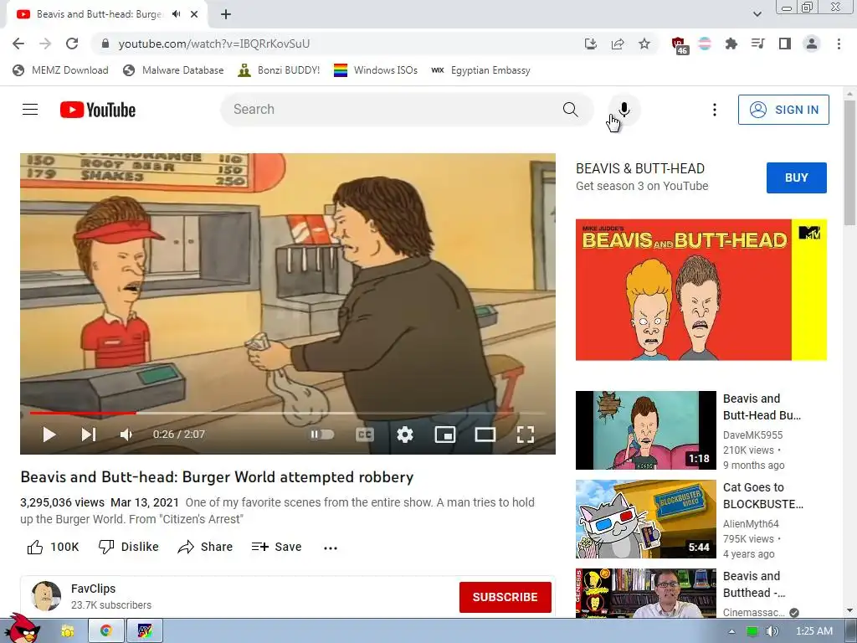Subscribe to FavClips channel

point(505,597)
